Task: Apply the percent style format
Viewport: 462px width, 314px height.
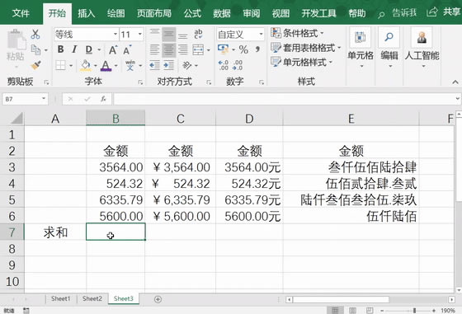Action: tap(243, 49)
